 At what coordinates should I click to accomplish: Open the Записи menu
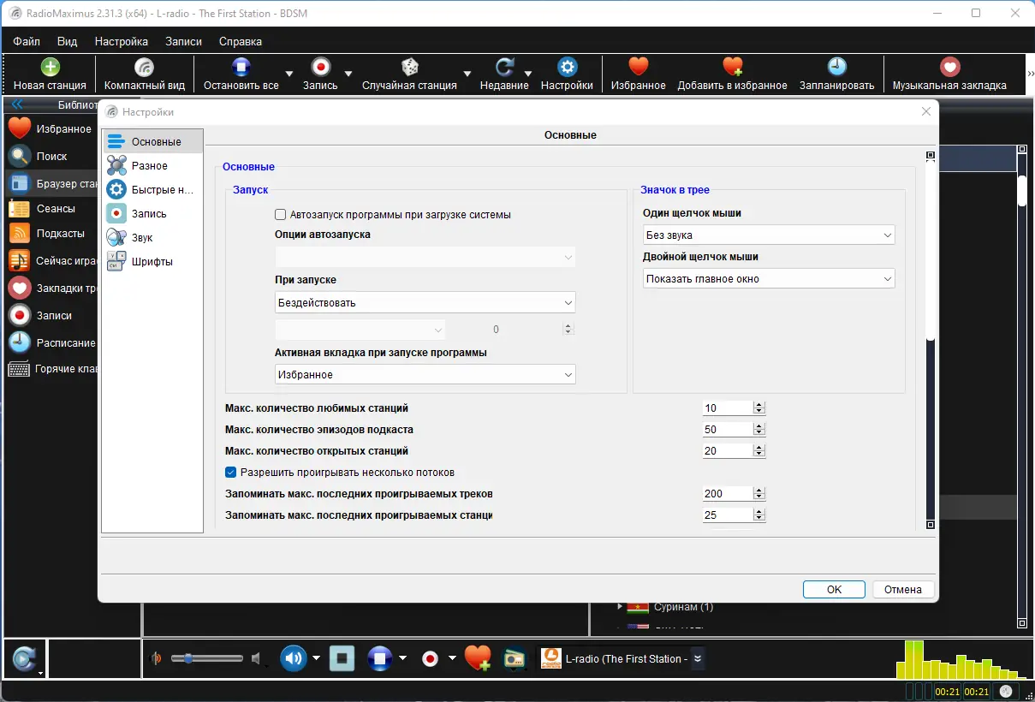tap(183, 41)
